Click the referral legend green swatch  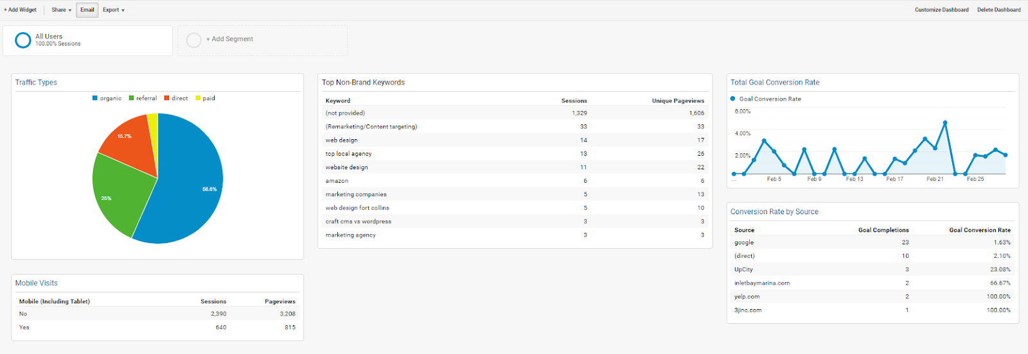click(x=131, y=98)
